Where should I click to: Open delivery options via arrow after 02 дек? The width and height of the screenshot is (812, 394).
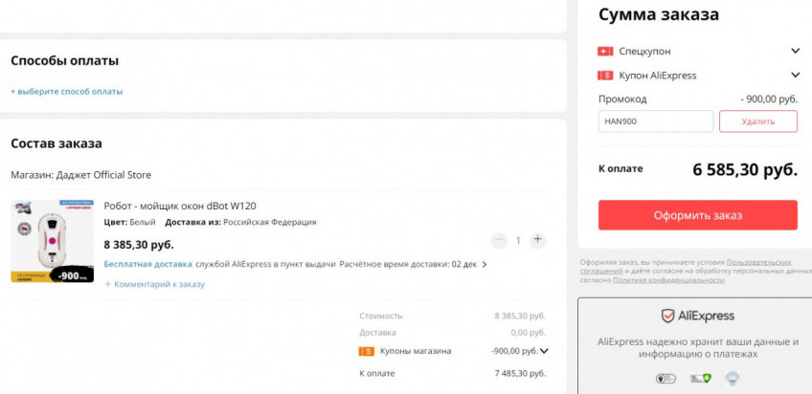click(x=485, y=264)
